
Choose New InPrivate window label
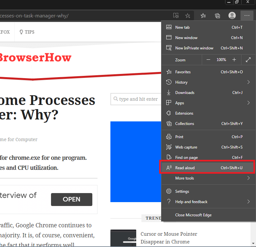point(194,48)
